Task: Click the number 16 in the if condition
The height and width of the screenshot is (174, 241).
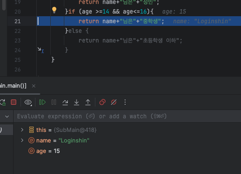Action: (143, 11)
